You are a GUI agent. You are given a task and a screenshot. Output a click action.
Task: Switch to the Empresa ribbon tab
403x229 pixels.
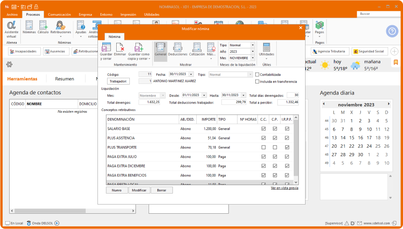[x=85, y=15]
